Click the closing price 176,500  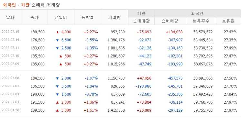click(37, 40)
